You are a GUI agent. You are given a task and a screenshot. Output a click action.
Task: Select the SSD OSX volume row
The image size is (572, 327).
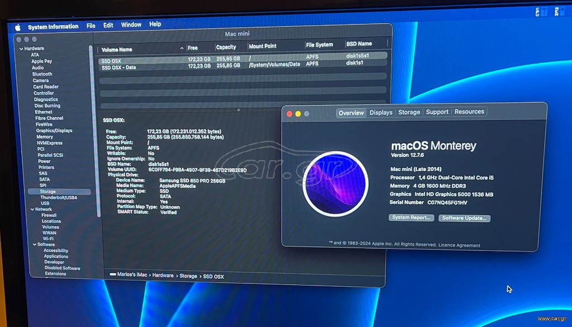[243, 58]
